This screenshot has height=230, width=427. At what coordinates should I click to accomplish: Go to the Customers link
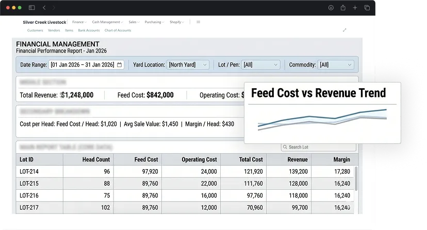point(35,30)
